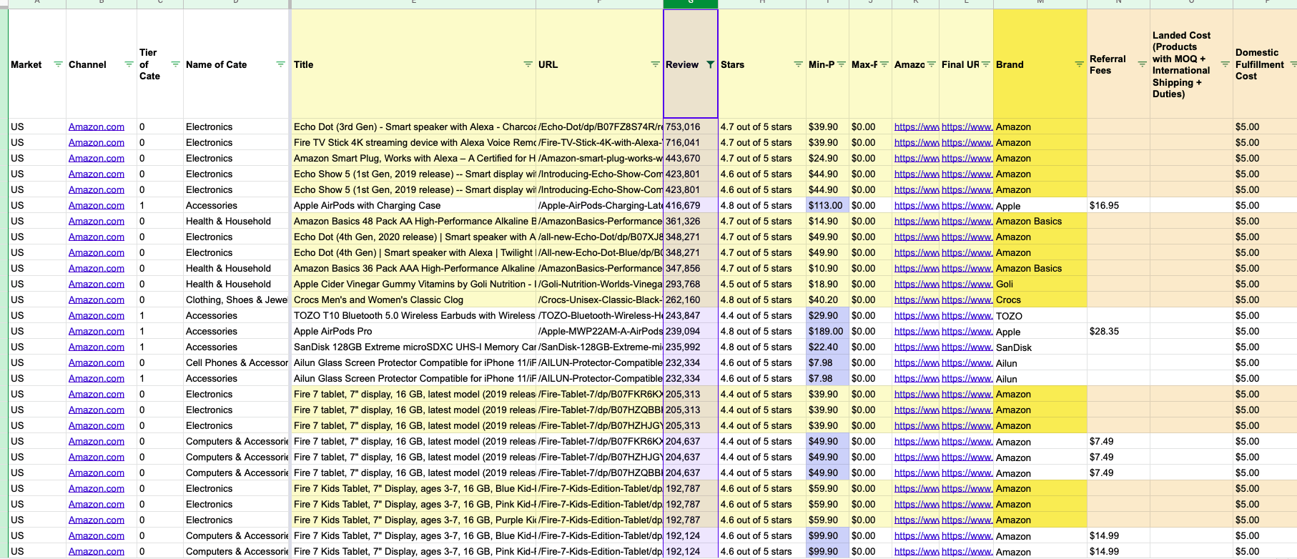The height and width of the screenshot is (559, 1297).
Task: Select review count cell 361,326
Action: 691,222
